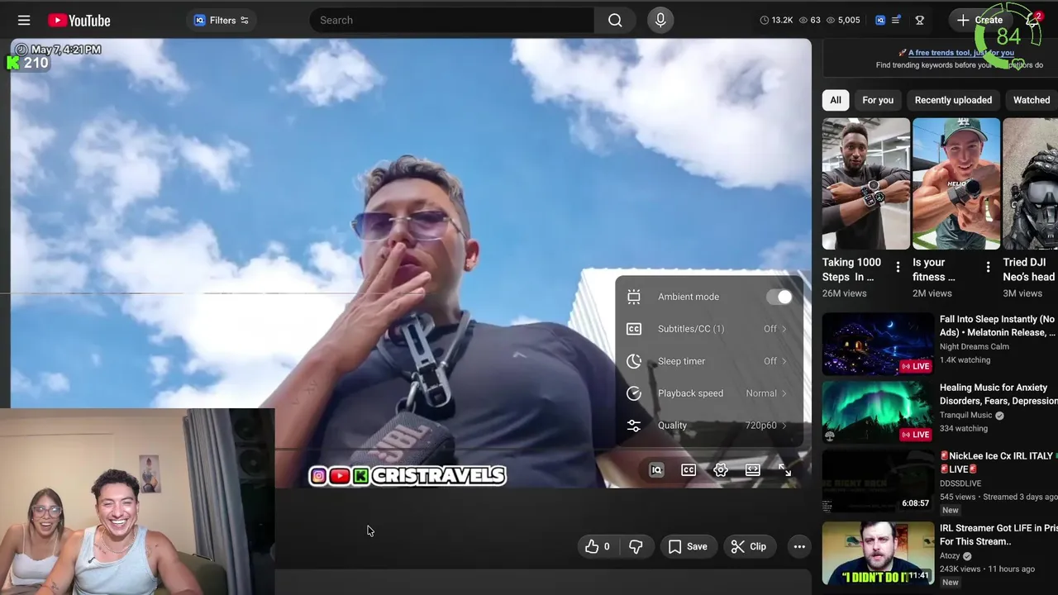
Task: Select the Watched filter chip
Action: click(1032, 100)
